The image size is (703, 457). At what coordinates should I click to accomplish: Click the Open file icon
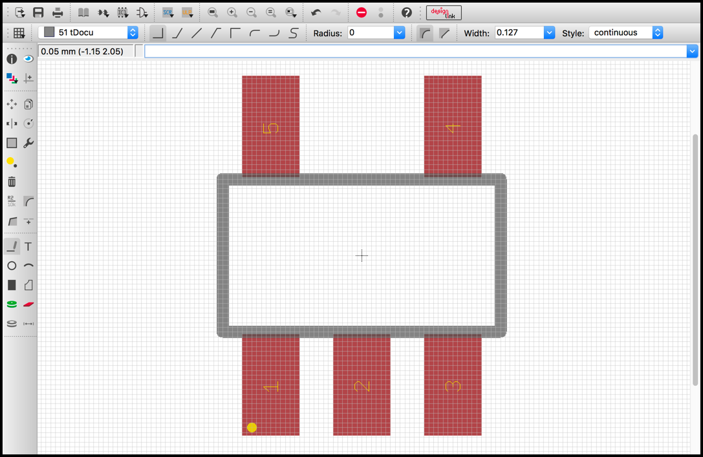[x=20, y=12]
